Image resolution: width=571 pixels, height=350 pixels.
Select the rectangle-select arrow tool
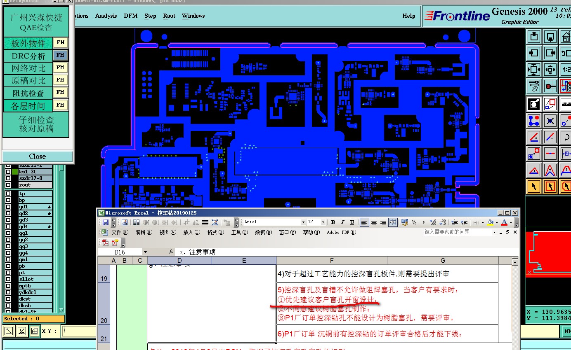[x=550, y=187]
